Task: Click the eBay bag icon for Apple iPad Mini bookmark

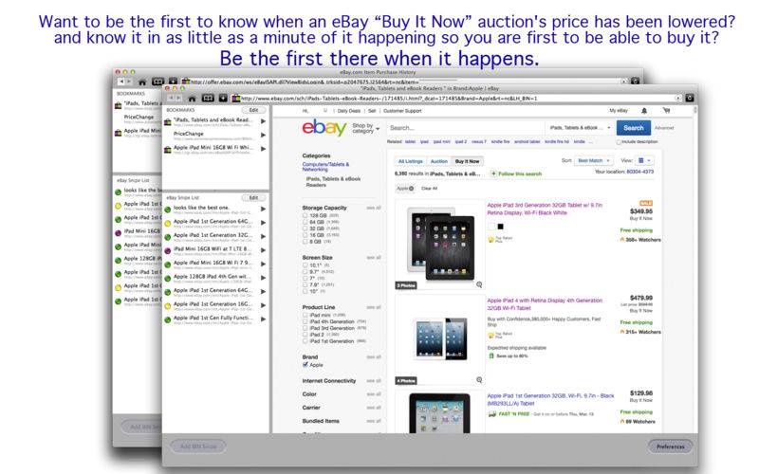Action: click(168, 150)
